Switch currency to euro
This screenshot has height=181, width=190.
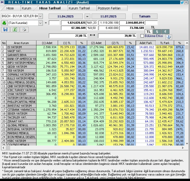click(x=165, y=32)
